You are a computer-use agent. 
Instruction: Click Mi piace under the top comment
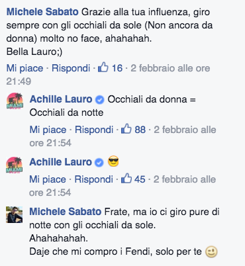24,68
